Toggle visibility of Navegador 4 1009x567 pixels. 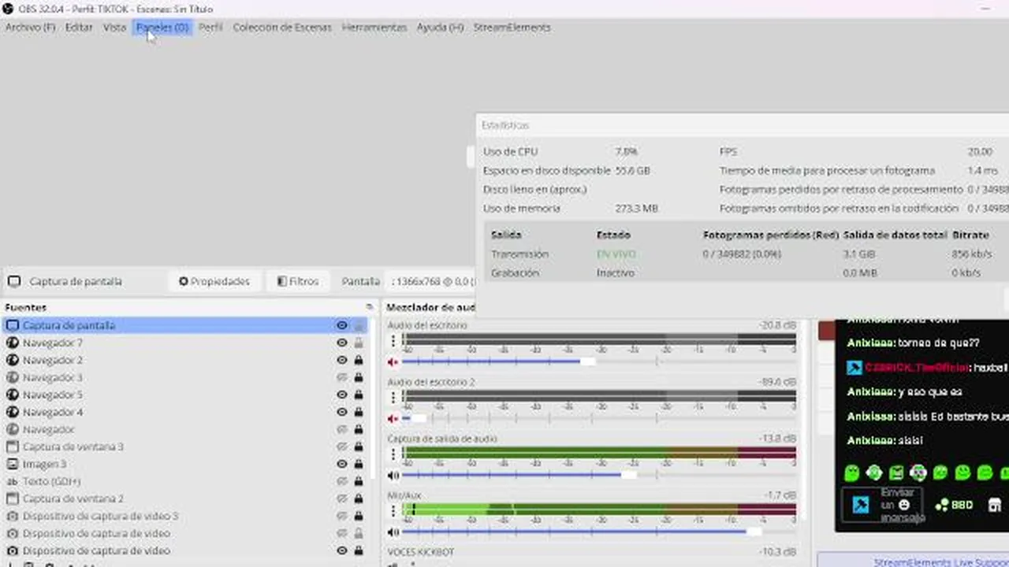pyautogui.click(x=342, y=412)
